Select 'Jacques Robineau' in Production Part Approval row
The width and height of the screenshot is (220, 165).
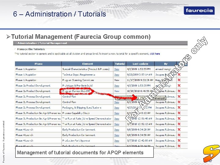pos(165,141)
